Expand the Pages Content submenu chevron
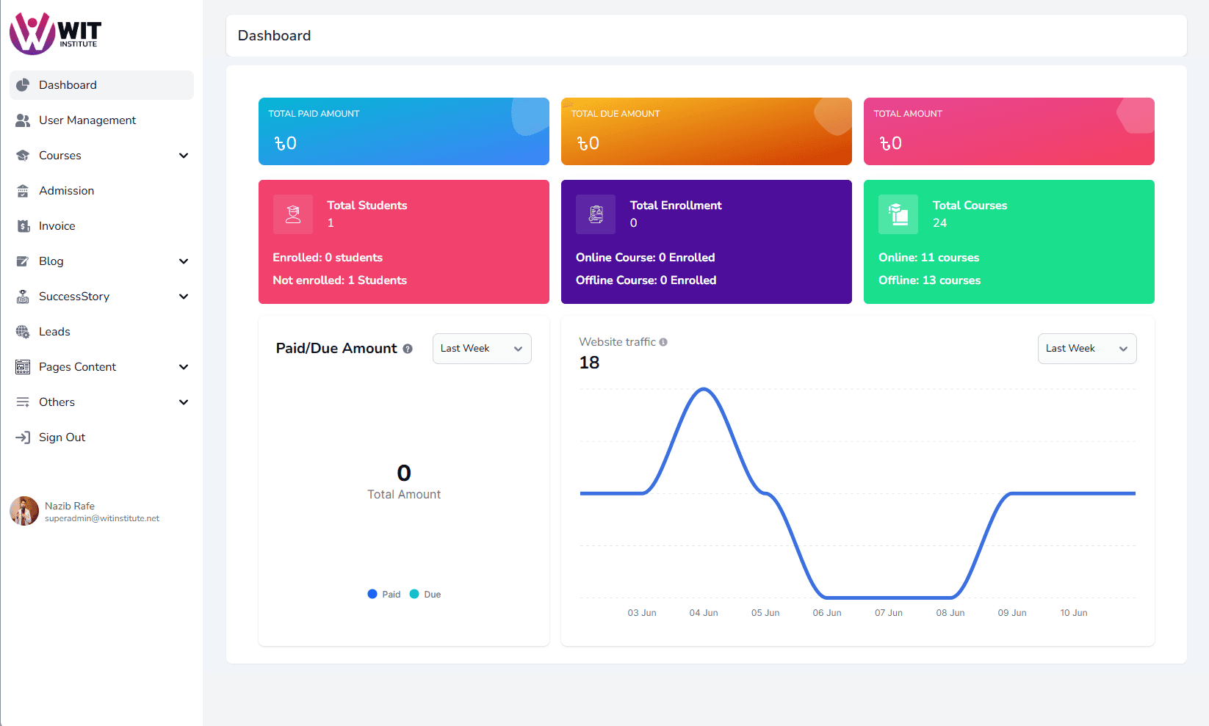Image resolution: width=1209 pixels, height=726 pixels. point(184,367)
